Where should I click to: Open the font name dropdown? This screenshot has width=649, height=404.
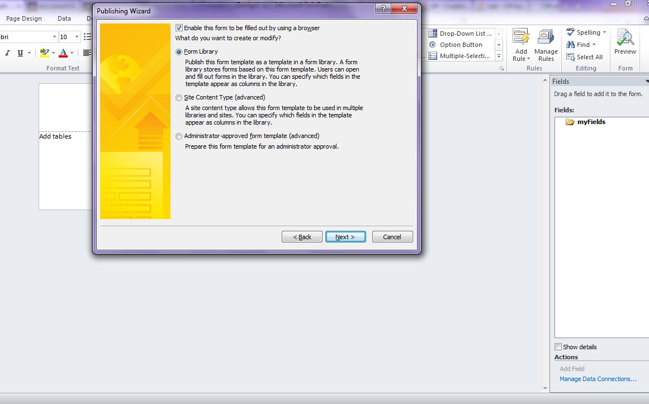[54, 37]
